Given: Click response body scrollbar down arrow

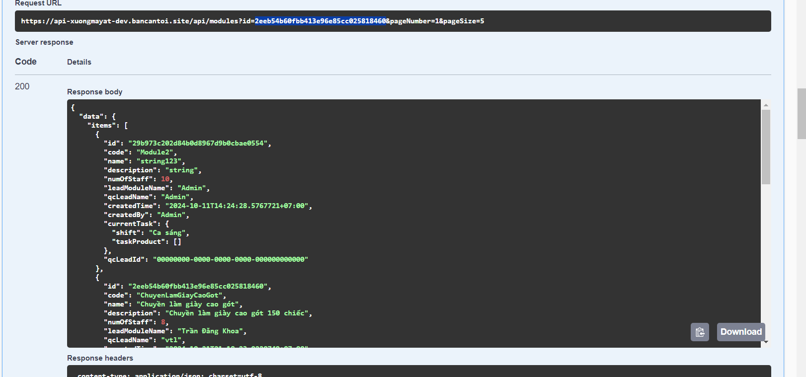Looking at the screenshot, I should pyautogui.click(x=766, y=342).
